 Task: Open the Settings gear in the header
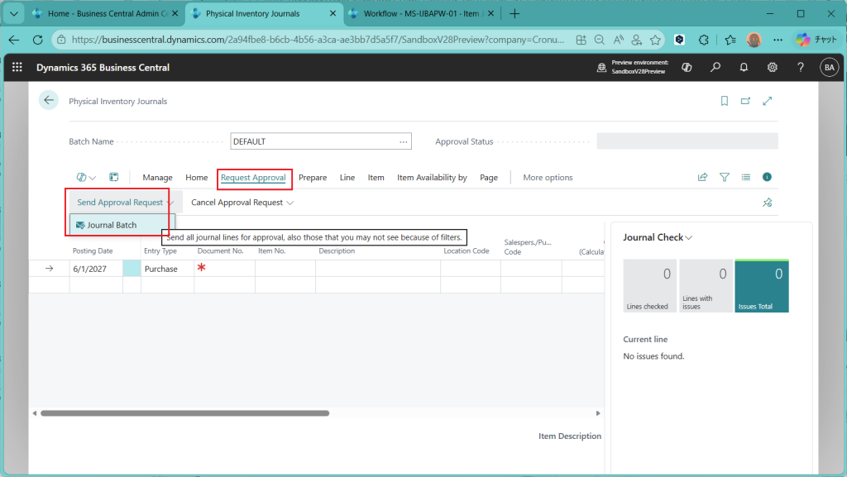point(772,68)
